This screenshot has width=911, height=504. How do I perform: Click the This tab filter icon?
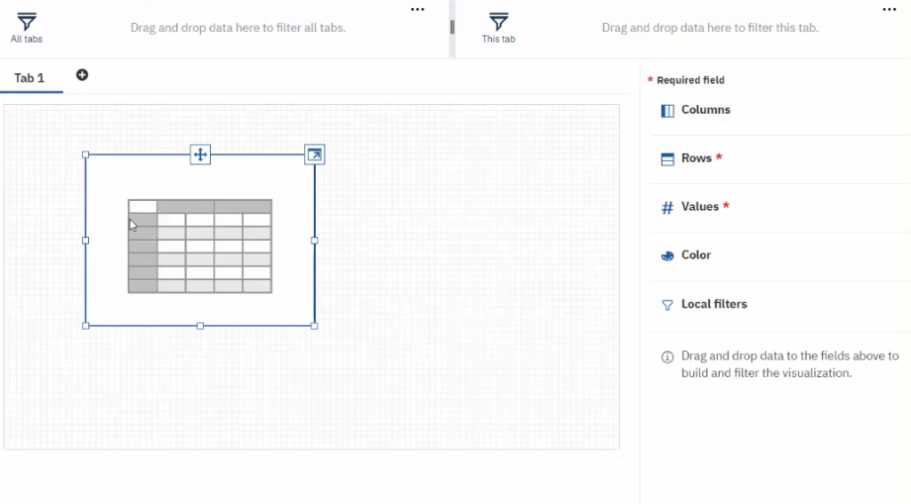tap(498, 22)
